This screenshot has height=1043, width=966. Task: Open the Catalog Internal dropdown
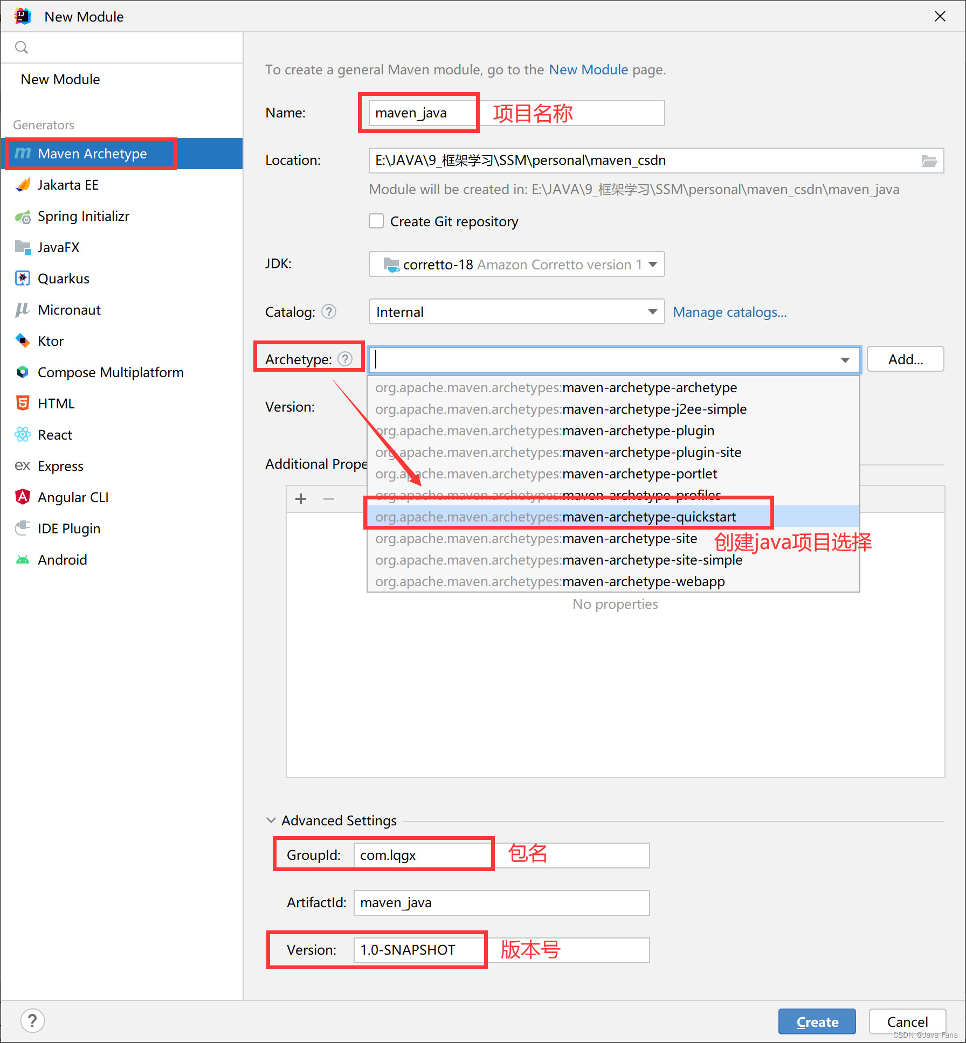click(516, 311)
